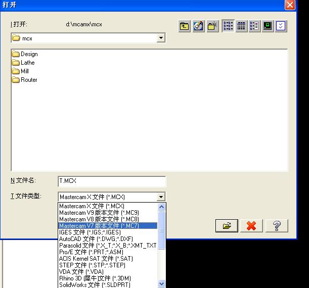Switch to details view icon

pyautogui.click(x=254, y=26)
